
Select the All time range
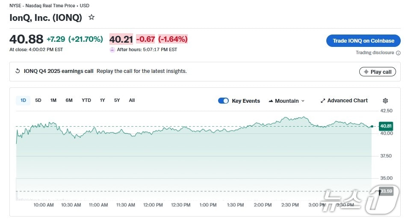pos(132,100)
